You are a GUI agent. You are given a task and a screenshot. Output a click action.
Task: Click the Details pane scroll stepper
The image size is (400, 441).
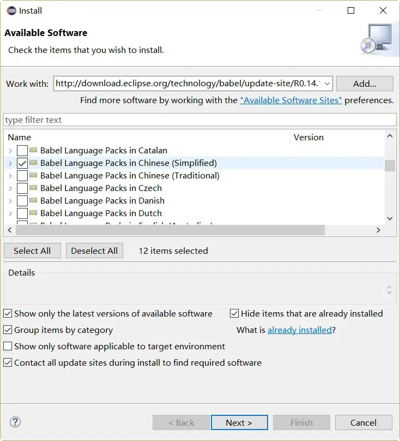[x=389, y=290]
